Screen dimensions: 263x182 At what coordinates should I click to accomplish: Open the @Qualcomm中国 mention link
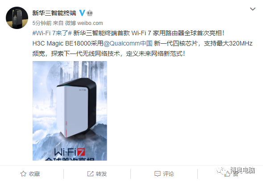(128, 43)
